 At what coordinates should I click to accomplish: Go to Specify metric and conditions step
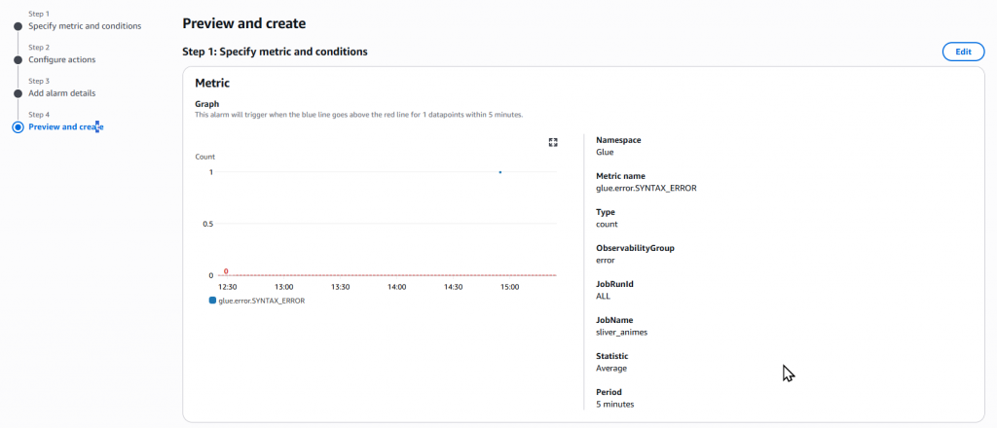click(x=85, y=26)
